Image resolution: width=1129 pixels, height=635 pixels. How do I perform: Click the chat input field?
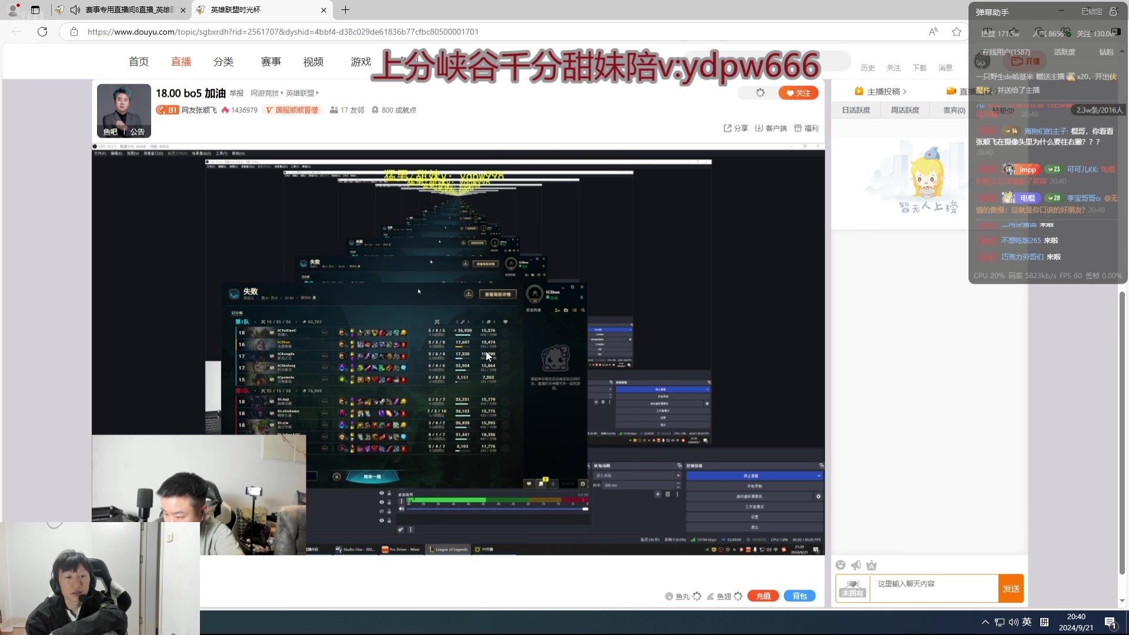tap(935, 589)
